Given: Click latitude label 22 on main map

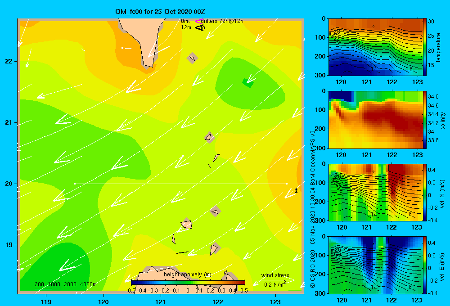Looking at the screenshot, I should tap(9, 61).
